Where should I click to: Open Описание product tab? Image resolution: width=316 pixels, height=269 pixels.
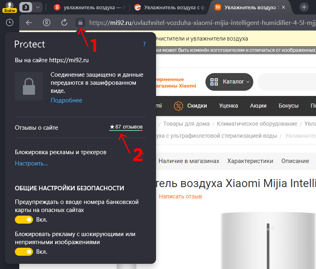(x=295, y=161)
